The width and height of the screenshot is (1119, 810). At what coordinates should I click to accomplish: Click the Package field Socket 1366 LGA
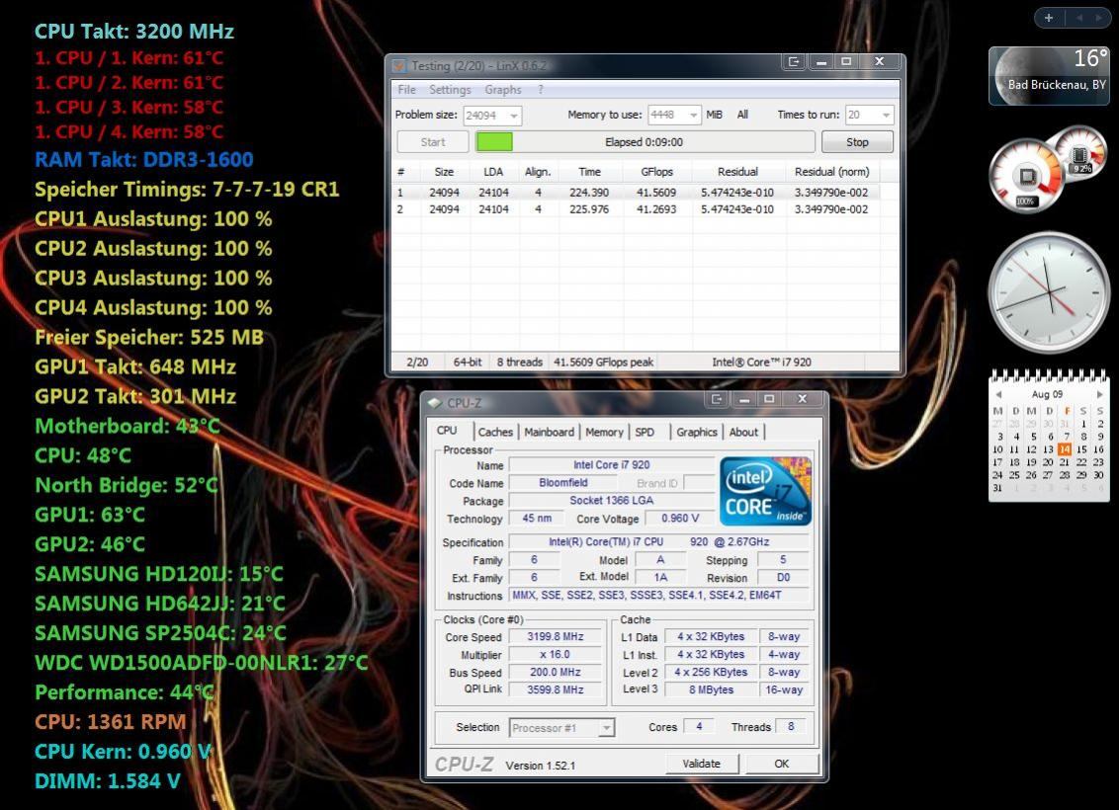click(x=612, y=501)
